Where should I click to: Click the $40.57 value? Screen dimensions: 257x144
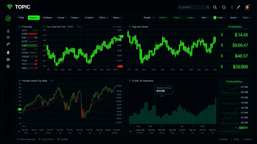(241, 56)
